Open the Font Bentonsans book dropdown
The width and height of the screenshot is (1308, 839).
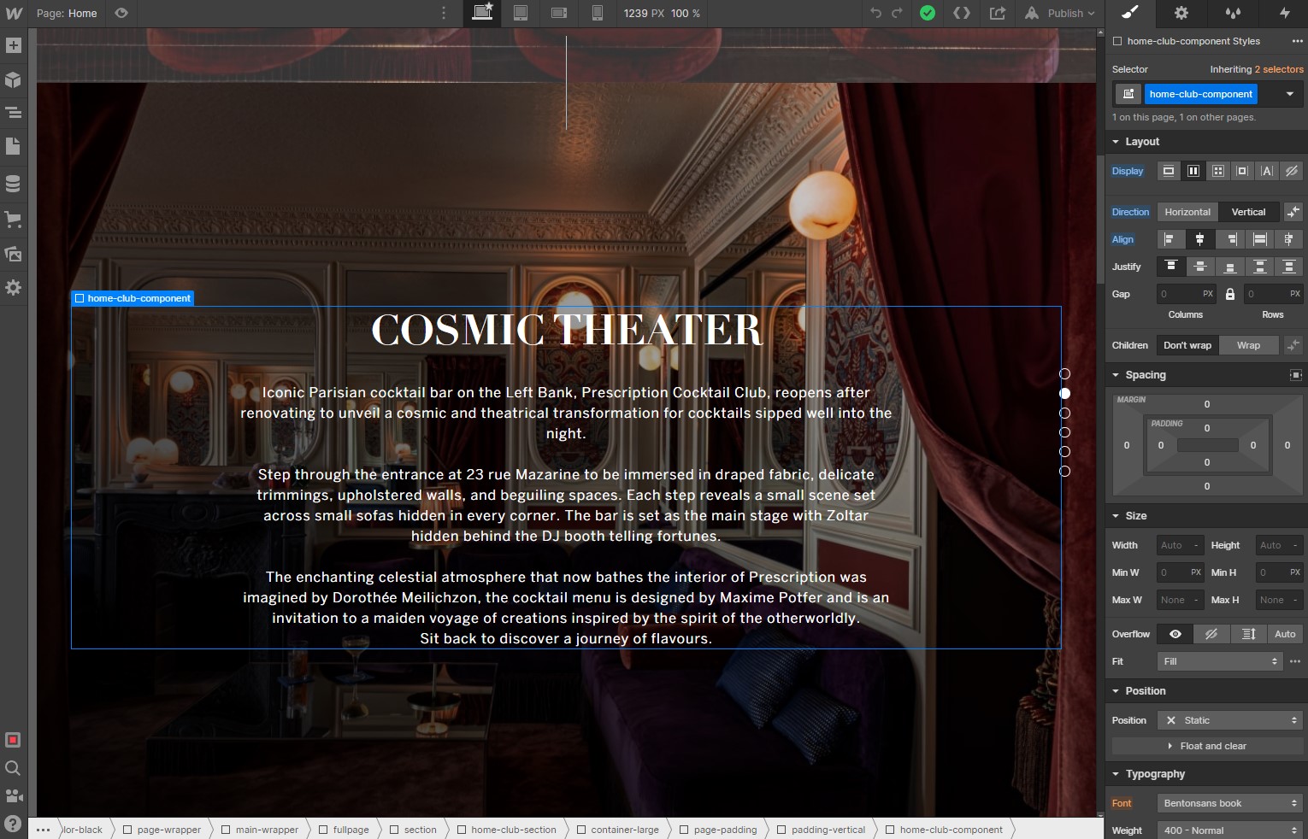tap(1230, 803)
